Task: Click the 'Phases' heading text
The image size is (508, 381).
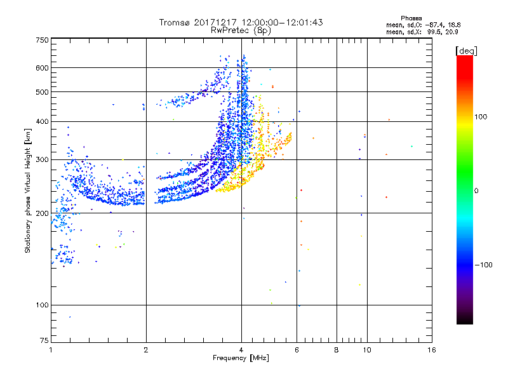Action: pyautogui.click(x=411, y=18)
